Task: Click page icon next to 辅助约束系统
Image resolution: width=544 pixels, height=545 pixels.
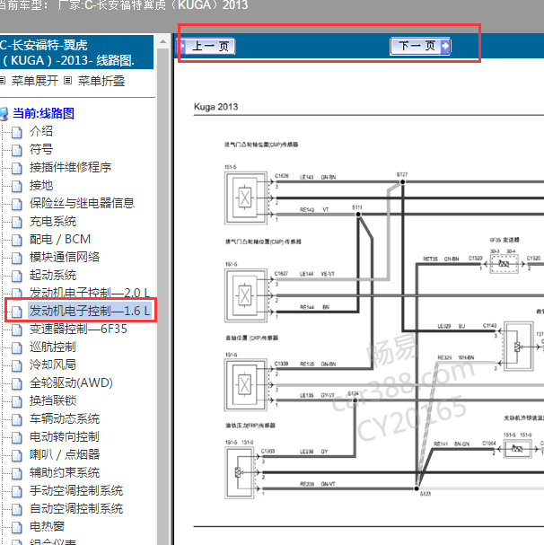Action: point(16,474)
